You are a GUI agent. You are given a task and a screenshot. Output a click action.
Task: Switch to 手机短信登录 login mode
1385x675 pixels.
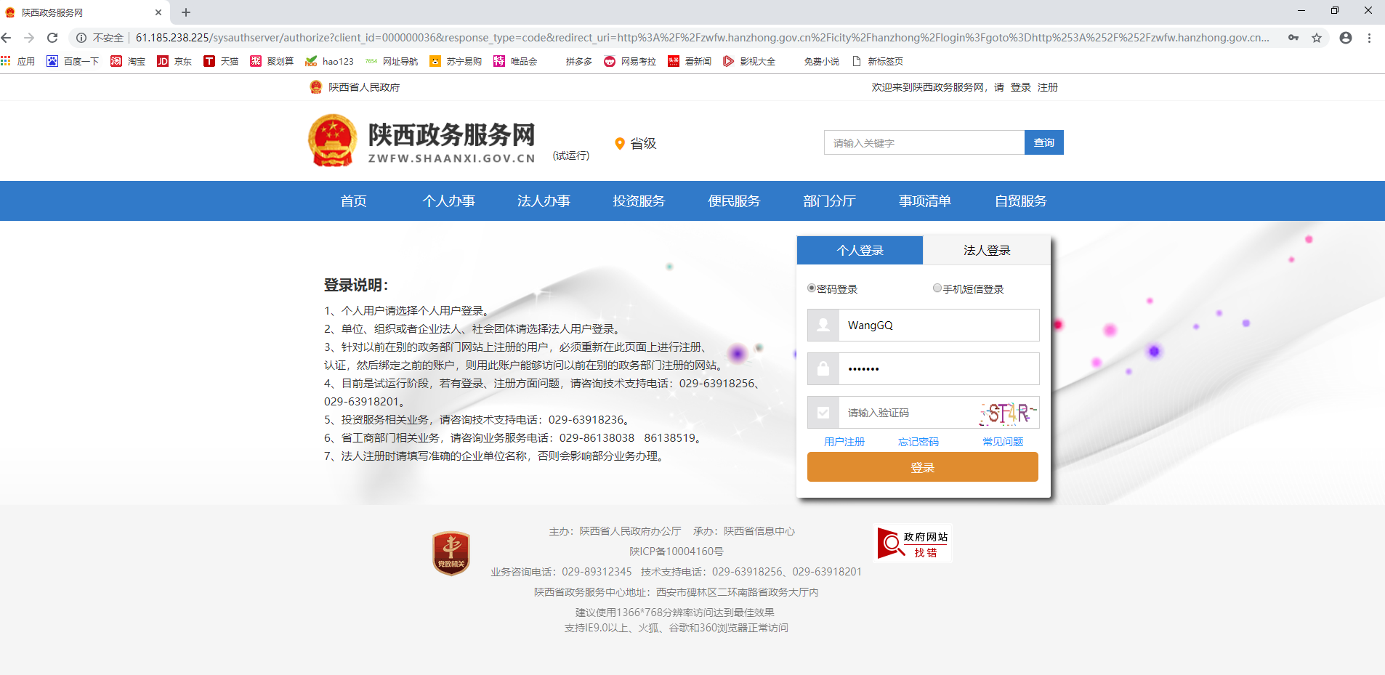click(937, 288)
